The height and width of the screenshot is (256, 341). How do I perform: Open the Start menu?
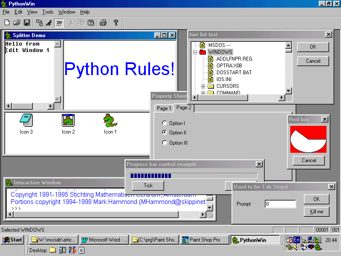pyautogui.click(x=12, y=240)
